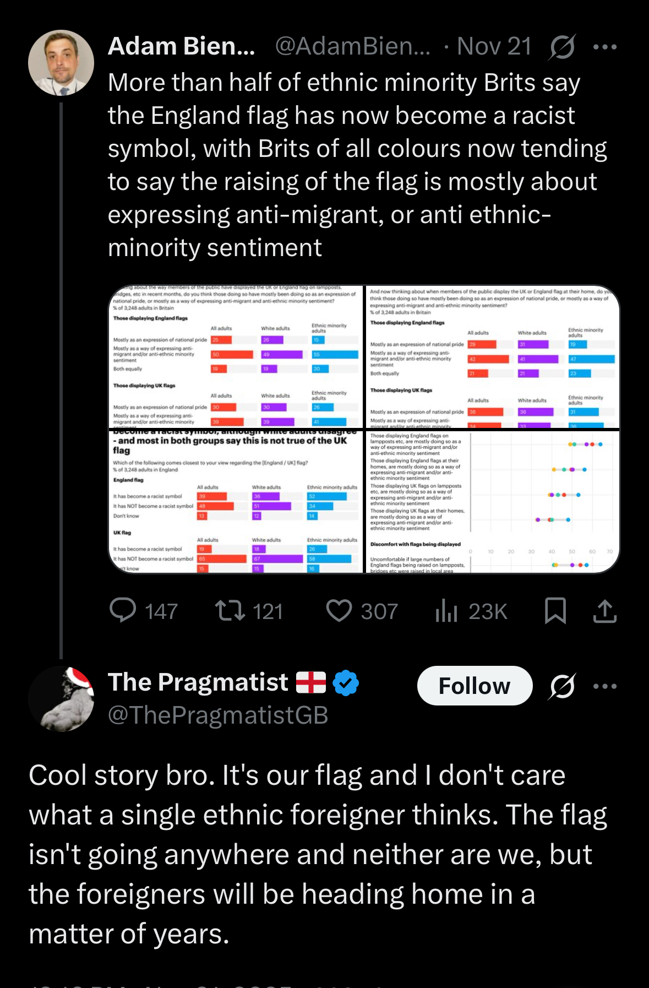649x988 pixels.
Task: View analytics showing 23K views
Action: (446, 610)
